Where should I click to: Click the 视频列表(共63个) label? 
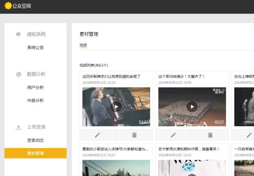click(x=94, y=65)
